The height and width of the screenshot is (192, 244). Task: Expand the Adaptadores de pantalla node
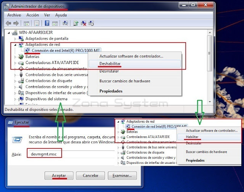(15, 39)
